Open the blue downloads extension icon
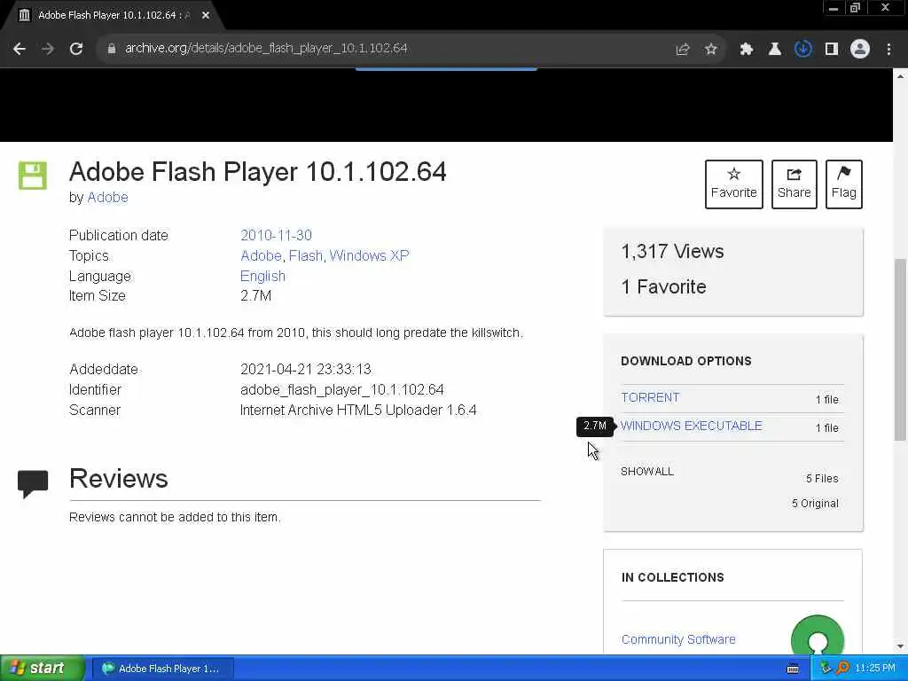This screenshot has width=908, height=681. (x=802, y=50)
